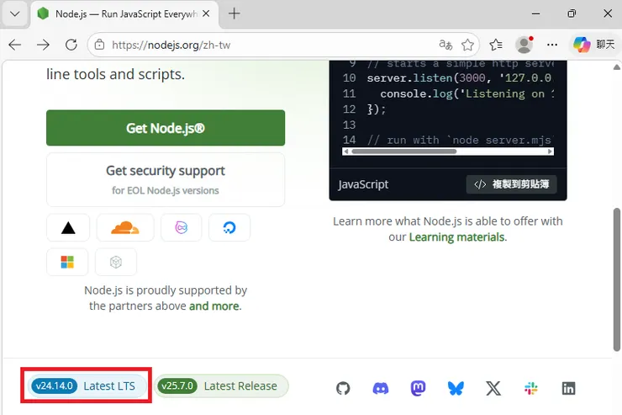Follow the Learning materials link
Image resolution: width=622 pixels, height=415 pixels.
tap(456, 237)
